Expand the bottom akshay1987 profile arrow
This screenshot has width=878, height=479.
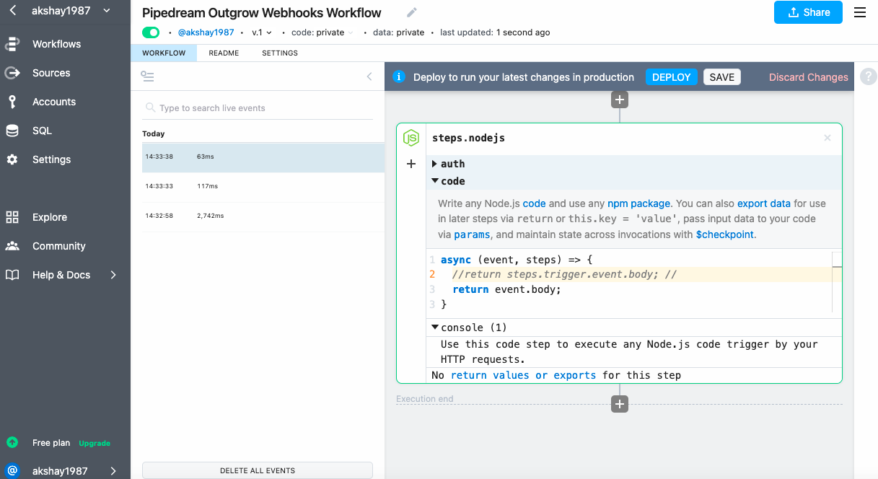pyautogui.click(x=113, y=471)
